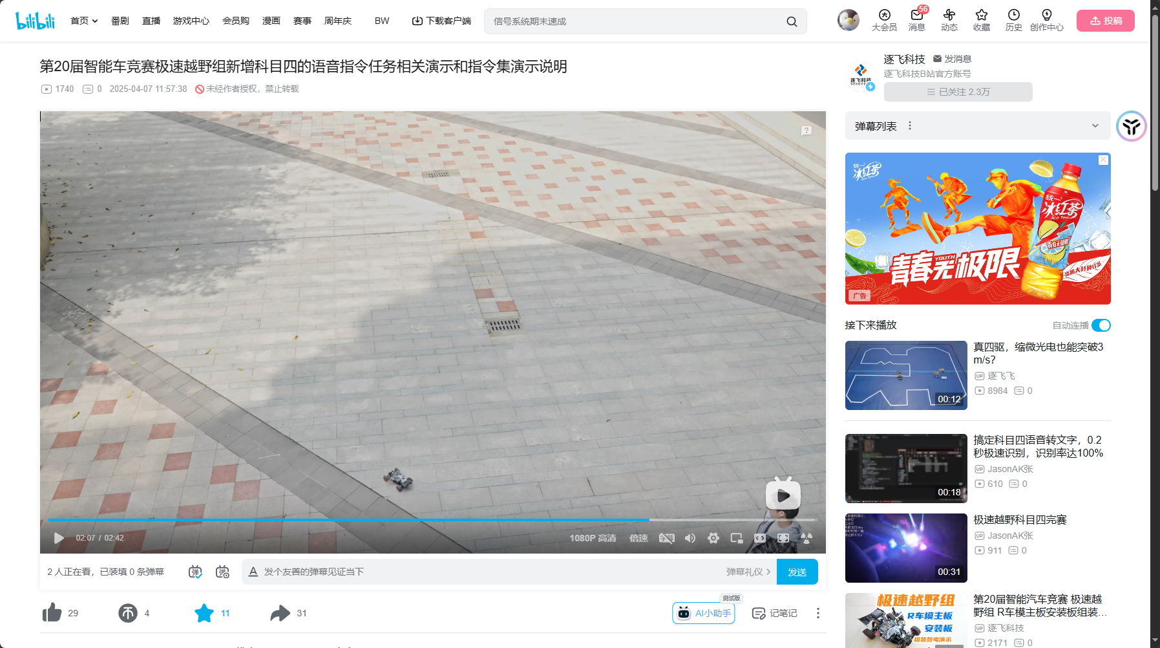Expand the 弹幕列表 danmaku list
Screen dimensions: 1160x648
[1095, 125]
